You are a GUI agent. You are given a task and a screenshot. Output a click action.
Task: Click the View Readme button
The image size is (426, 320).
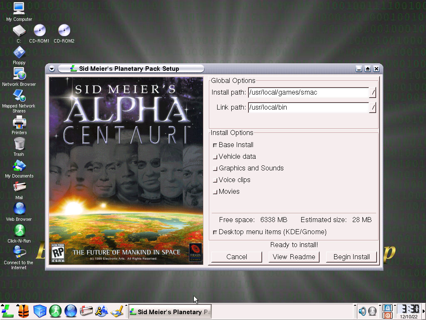click(x=294, y=257)
